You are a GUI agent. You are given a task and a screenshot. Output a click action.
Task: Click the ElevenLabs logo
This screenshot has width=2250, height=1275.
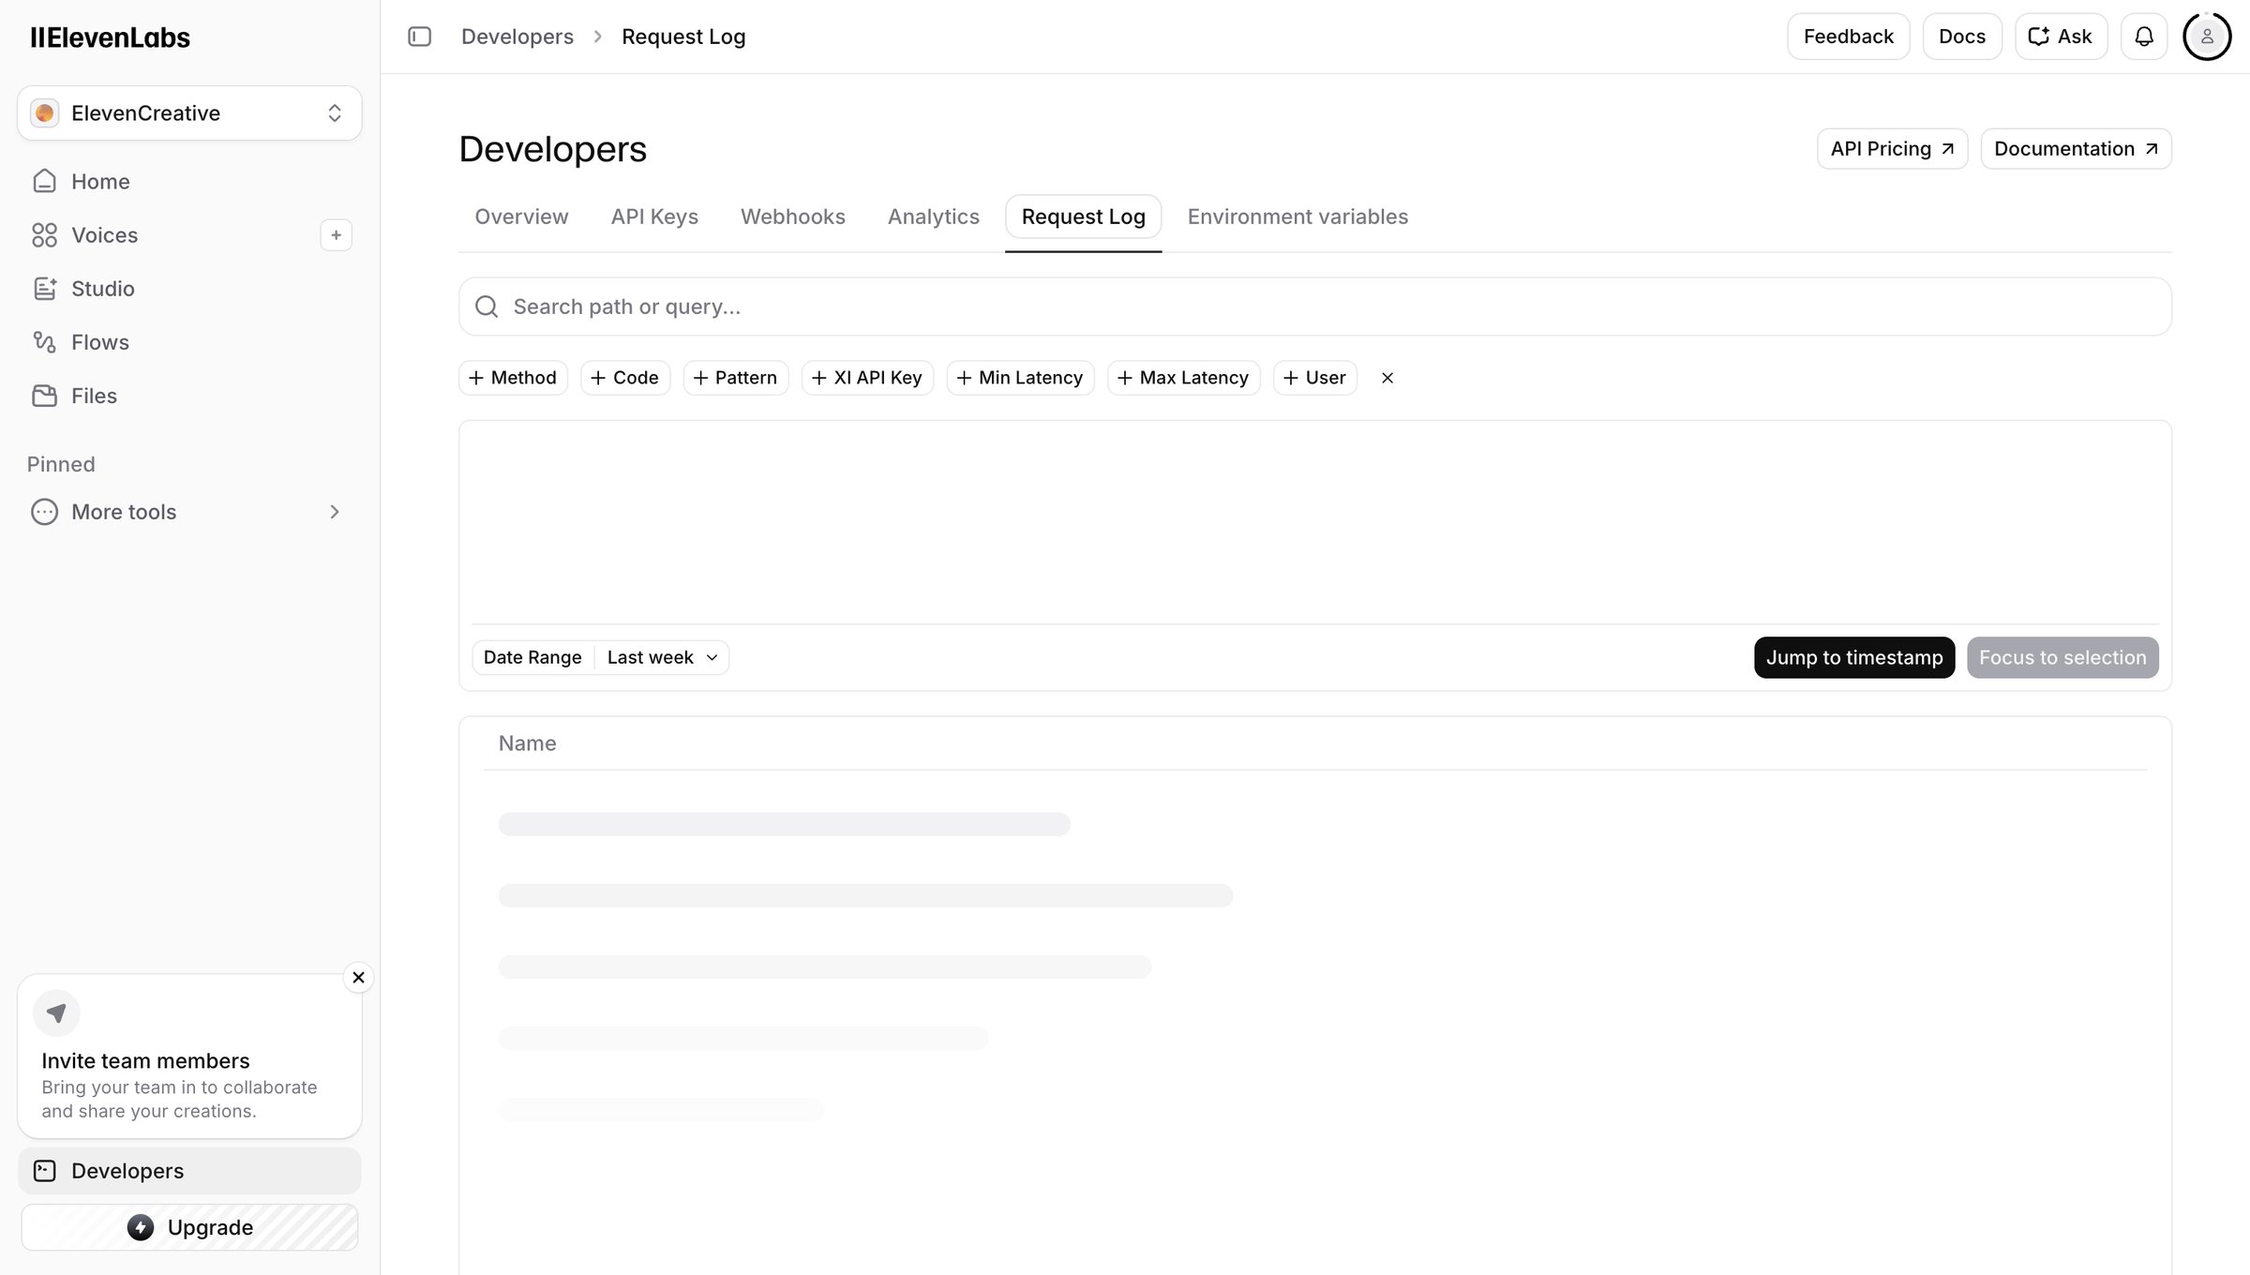(x=110, y=37)
